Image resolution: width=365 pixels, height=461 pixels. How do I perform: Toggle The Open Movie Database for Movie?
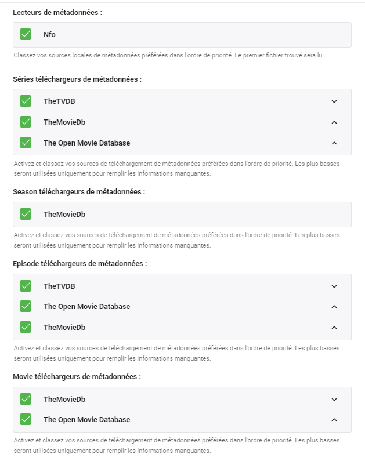tap(26, 419)
